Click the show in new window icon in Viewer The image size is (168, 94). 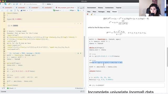click(95, 14)
